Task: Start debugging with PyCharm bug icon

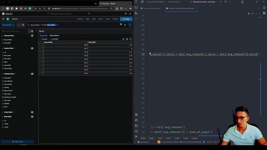Action: 225,2
